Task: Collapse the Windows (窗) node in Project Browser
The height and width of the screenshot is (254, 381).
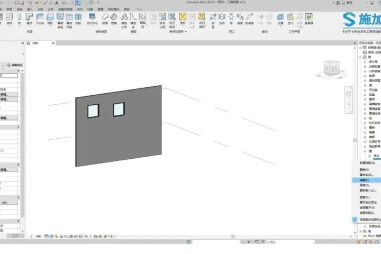Action: pos(365,151)
